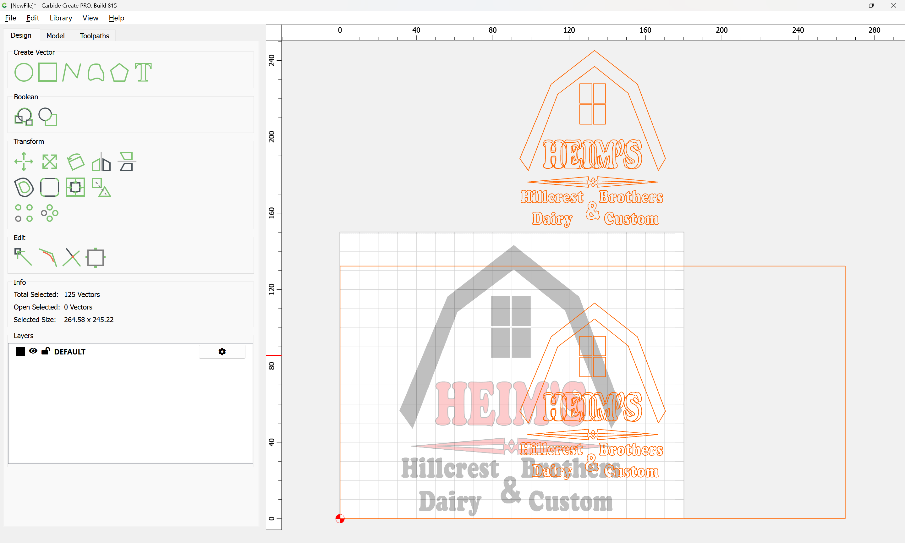
Task: Open DEFAULT layer settings gear
Action: coord(222,352)
